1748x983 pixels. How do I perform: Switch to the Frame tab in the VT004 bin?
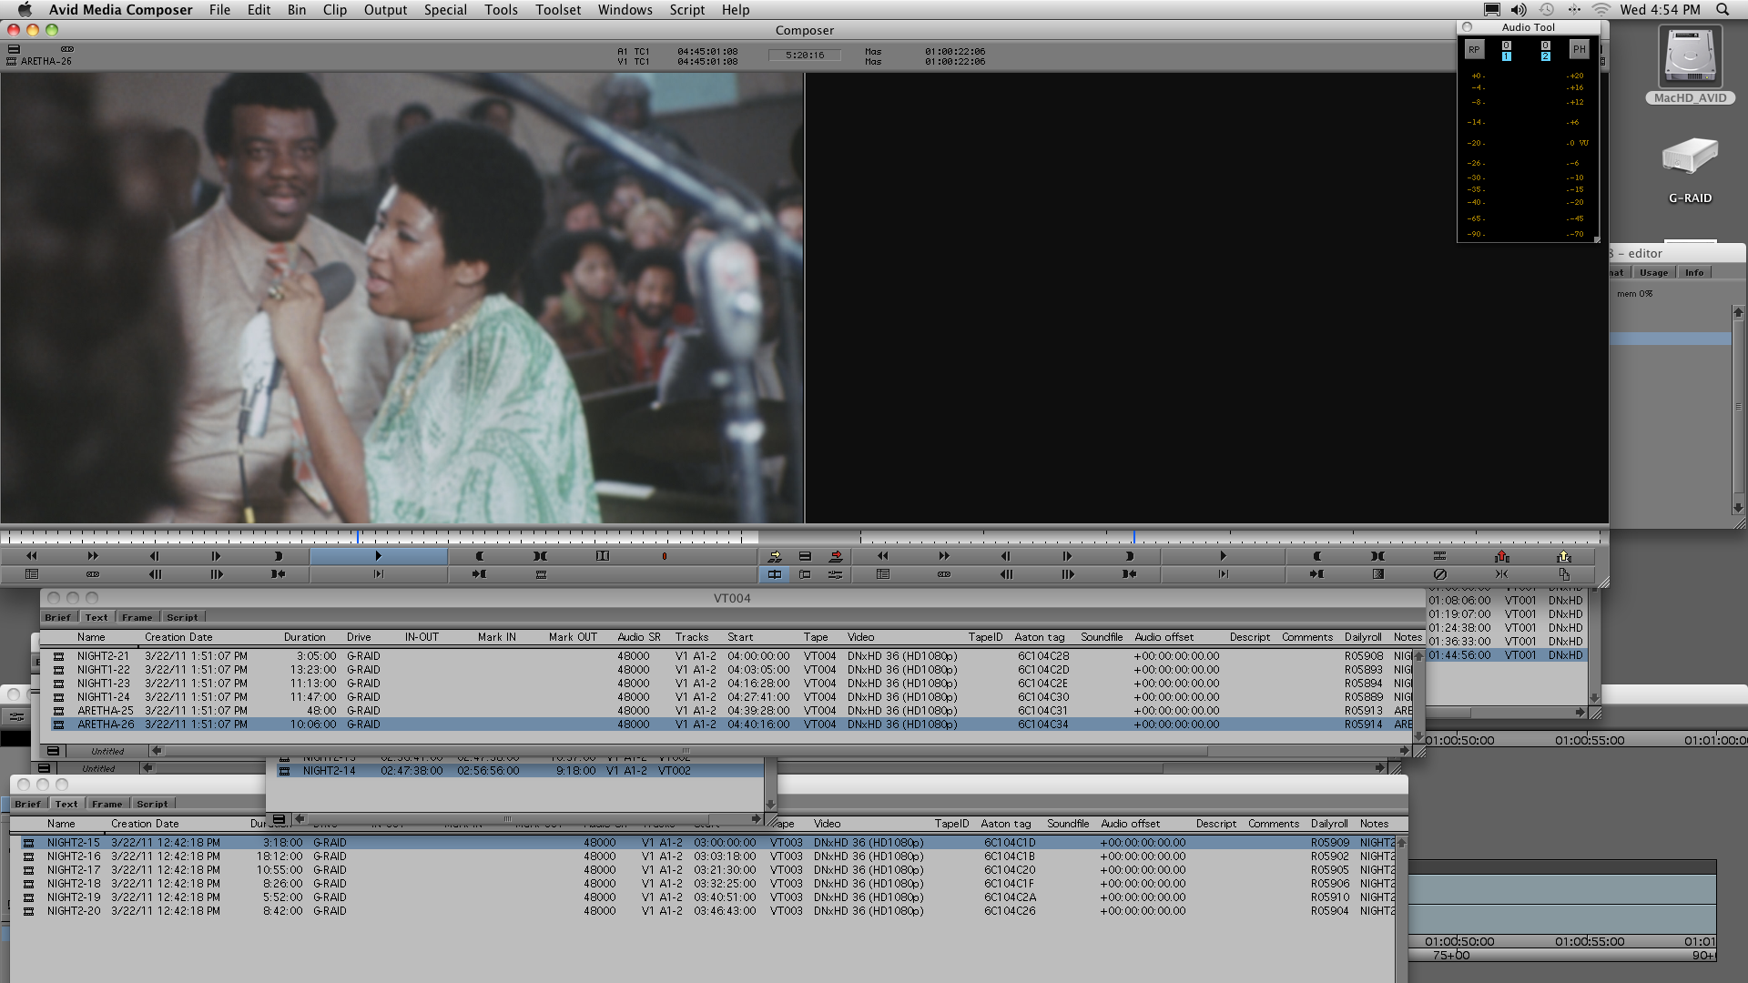tap(137, 617)
